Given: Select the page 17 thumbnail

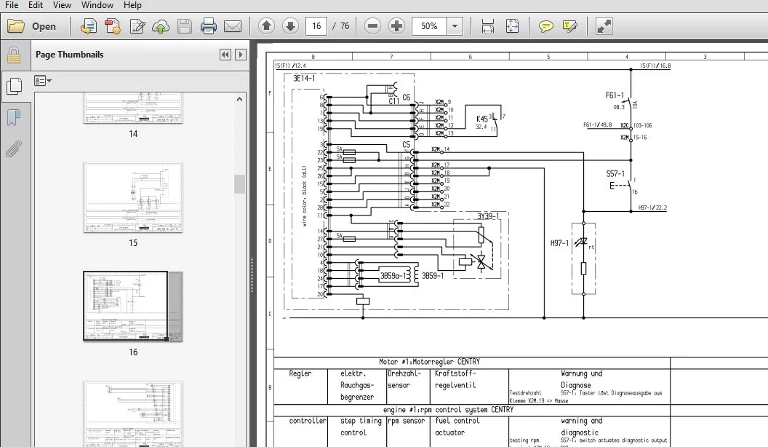Looking at the screenshot, I should coord(133,414).
